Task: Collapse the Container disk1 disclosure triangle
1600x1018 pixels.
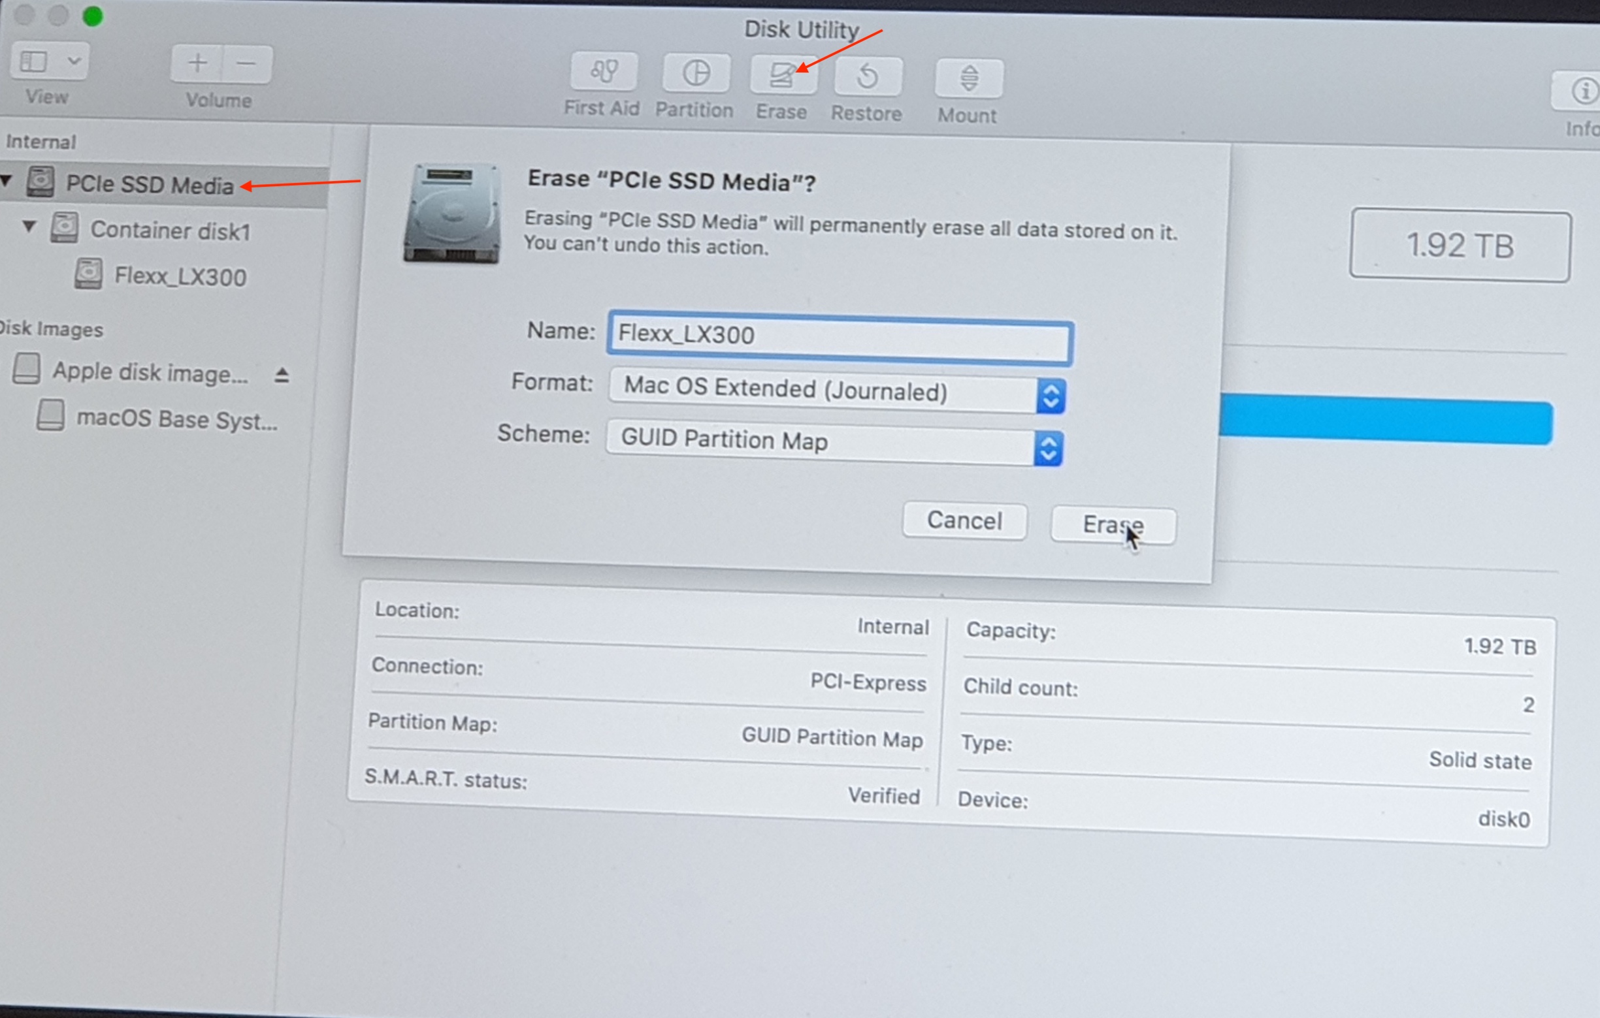Action: 29,227
